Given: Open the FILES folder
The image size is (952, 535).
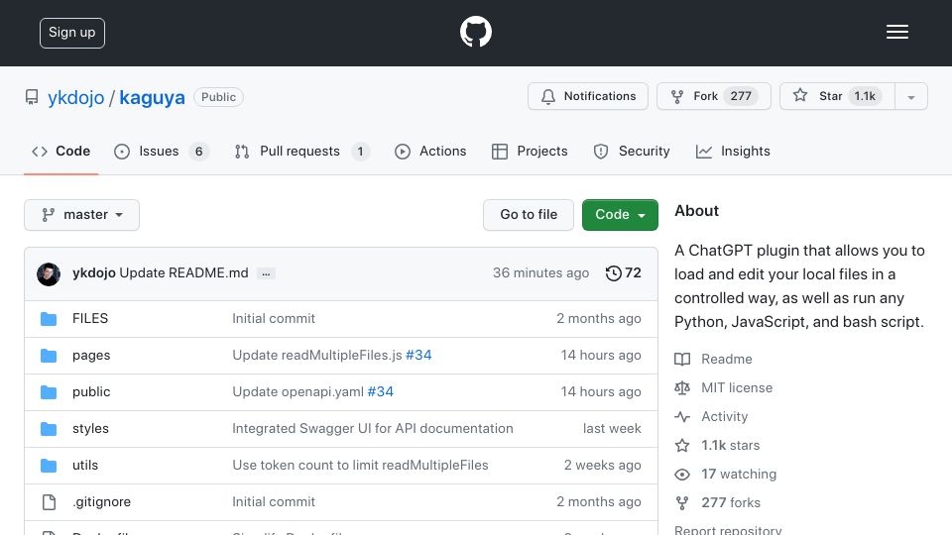Looking at the screenshot, I should tap(90, 318).
